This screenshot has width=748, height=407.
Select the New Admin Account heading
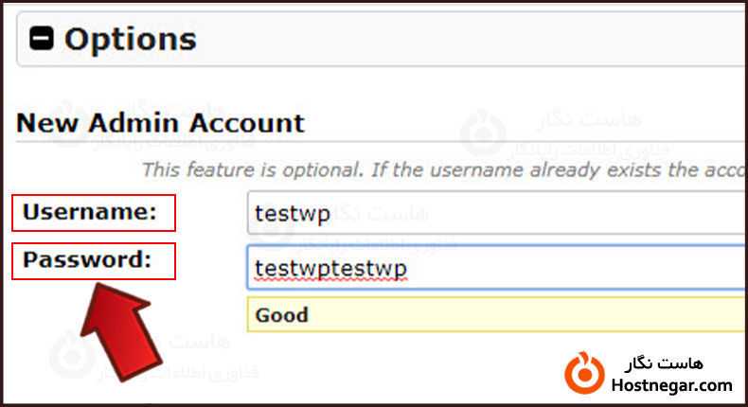tap(161, 123)
